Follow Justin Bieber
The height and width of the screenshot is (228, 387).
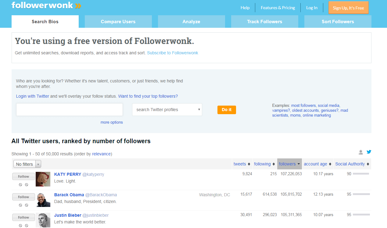(23, 217)
